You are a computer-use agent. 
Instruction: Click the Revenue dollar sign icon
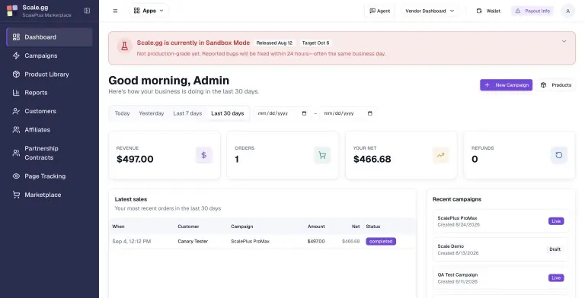203,155
